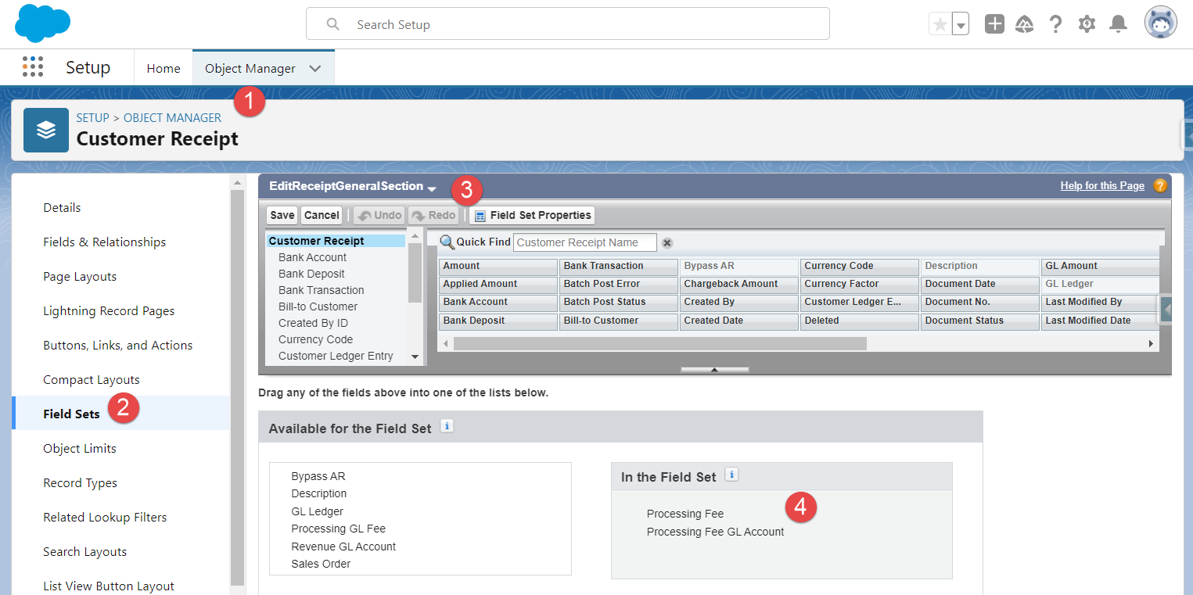Open the App Launcher grid icon
Image resolution: width=1193 pixels, height=595 pixels.
click(x=33, y=67)
